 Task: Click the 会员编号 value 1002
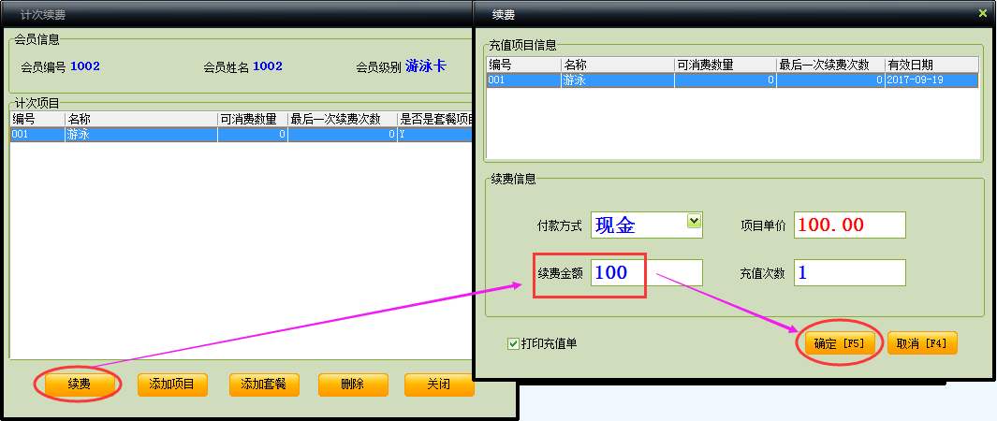(85, 66)
